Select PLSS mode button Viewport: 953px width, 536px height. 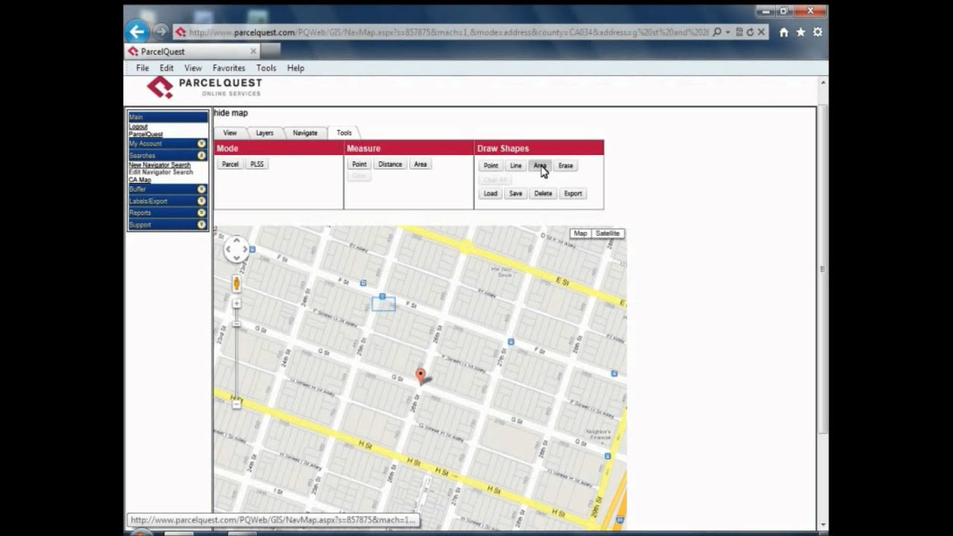257,165
